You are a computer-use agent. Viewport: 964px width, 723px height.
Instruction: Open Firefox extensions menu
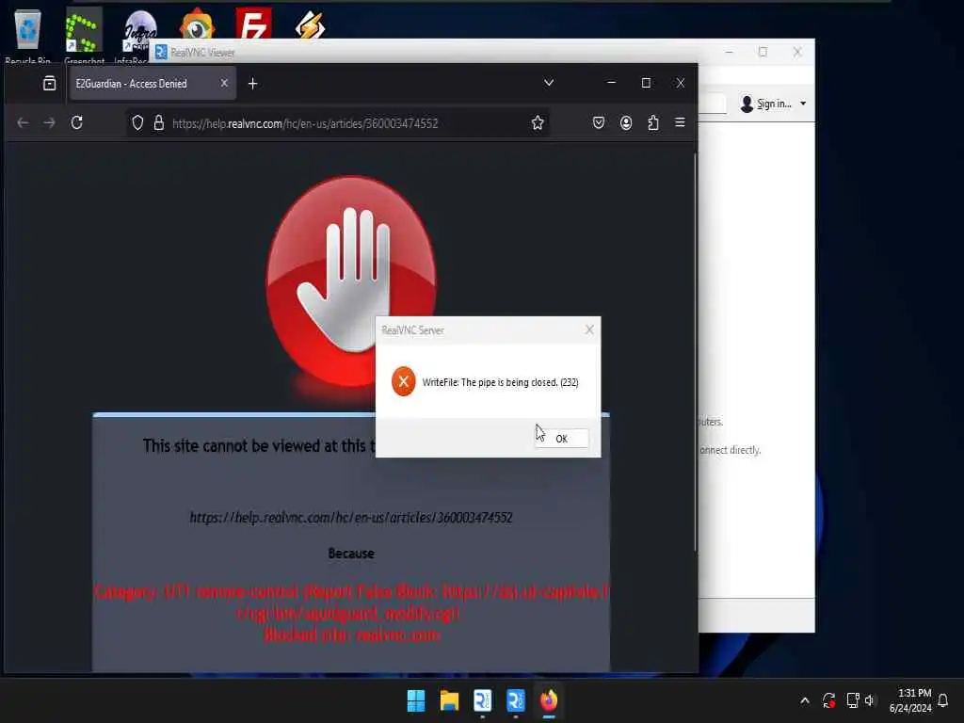point(653,123)
